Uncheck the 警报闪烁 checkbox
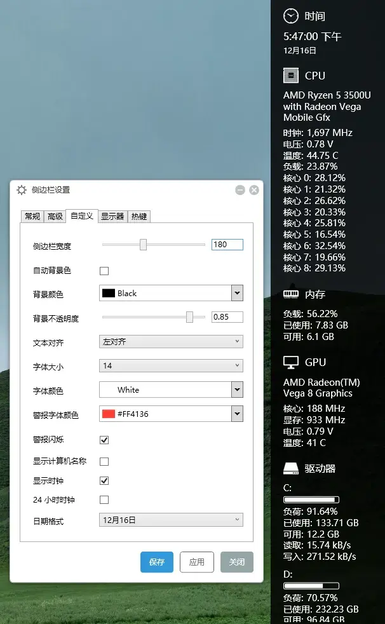The width and height of the screenshot is (385, 624). 104,440
